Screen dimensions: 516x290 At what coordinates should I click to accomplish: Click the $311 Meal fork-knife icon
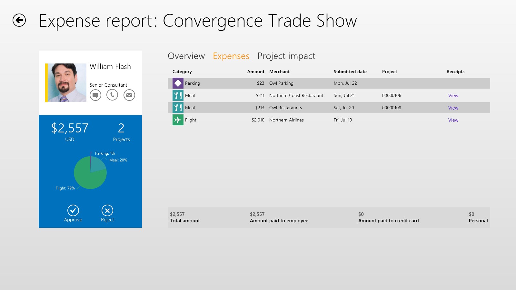click(x=178, y=95)
